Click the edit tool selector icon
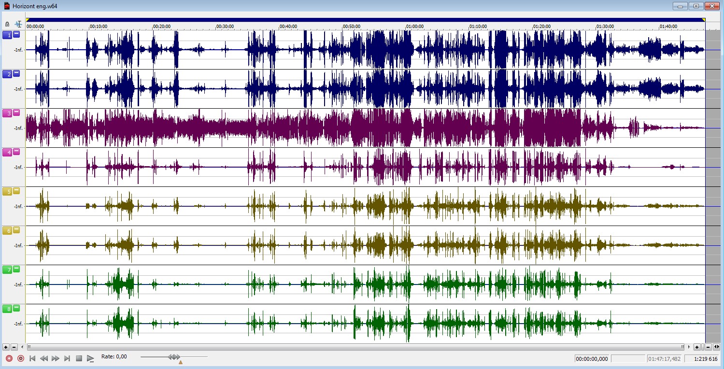The height and width of the screenshot is (369, 724). 18,24
